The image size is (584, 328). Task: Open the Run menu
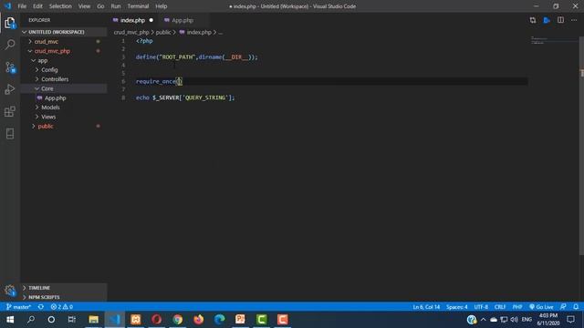coord(116,6)
